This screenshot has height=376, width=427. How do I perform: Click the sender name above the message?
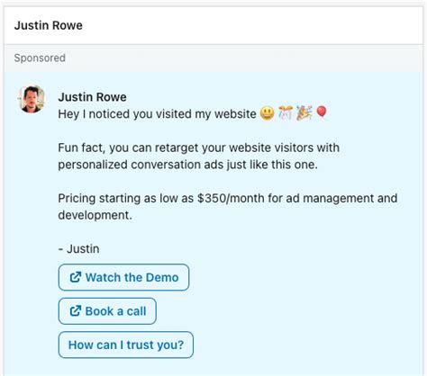point(92,97)
